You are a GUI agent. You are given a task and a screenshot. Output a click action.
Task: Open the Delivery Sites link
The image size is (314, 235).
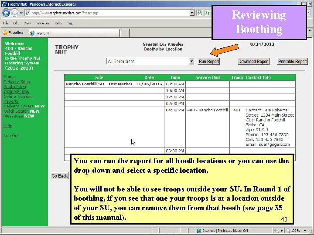tap(17, 82)
